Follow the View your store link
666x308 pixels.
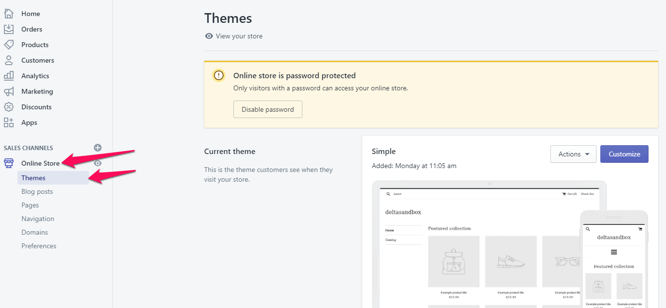click(239, 36)
